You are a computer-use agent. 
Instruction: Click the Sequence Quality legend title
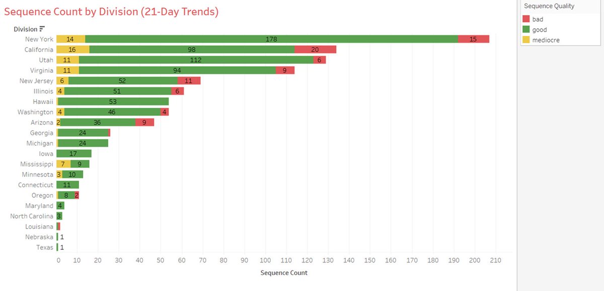[549, 6]
